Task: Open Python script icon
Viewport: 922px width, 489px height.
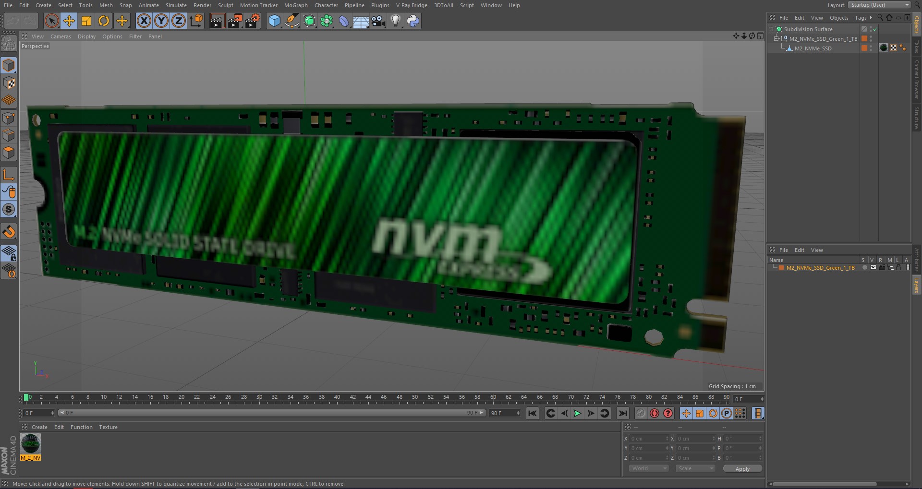Action: [413, 21]
